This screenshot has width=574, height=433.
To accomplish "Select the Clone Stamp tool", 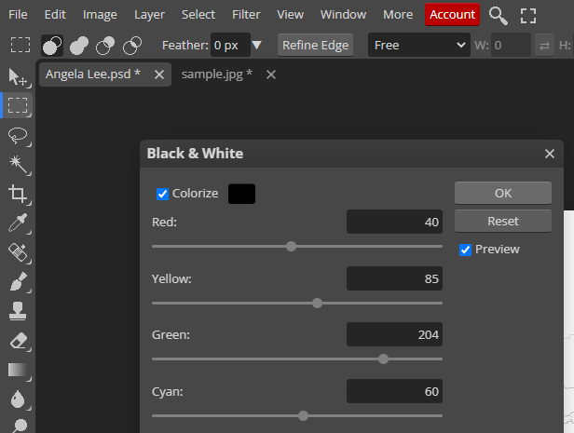I will (18, 311).
